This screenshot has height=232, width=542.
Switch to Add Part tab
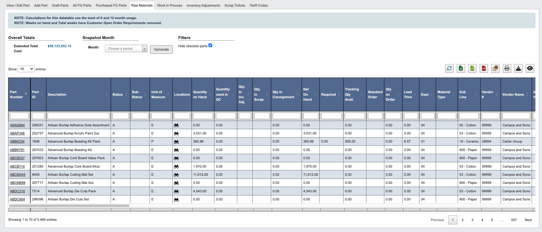click(x=41, y=5)
